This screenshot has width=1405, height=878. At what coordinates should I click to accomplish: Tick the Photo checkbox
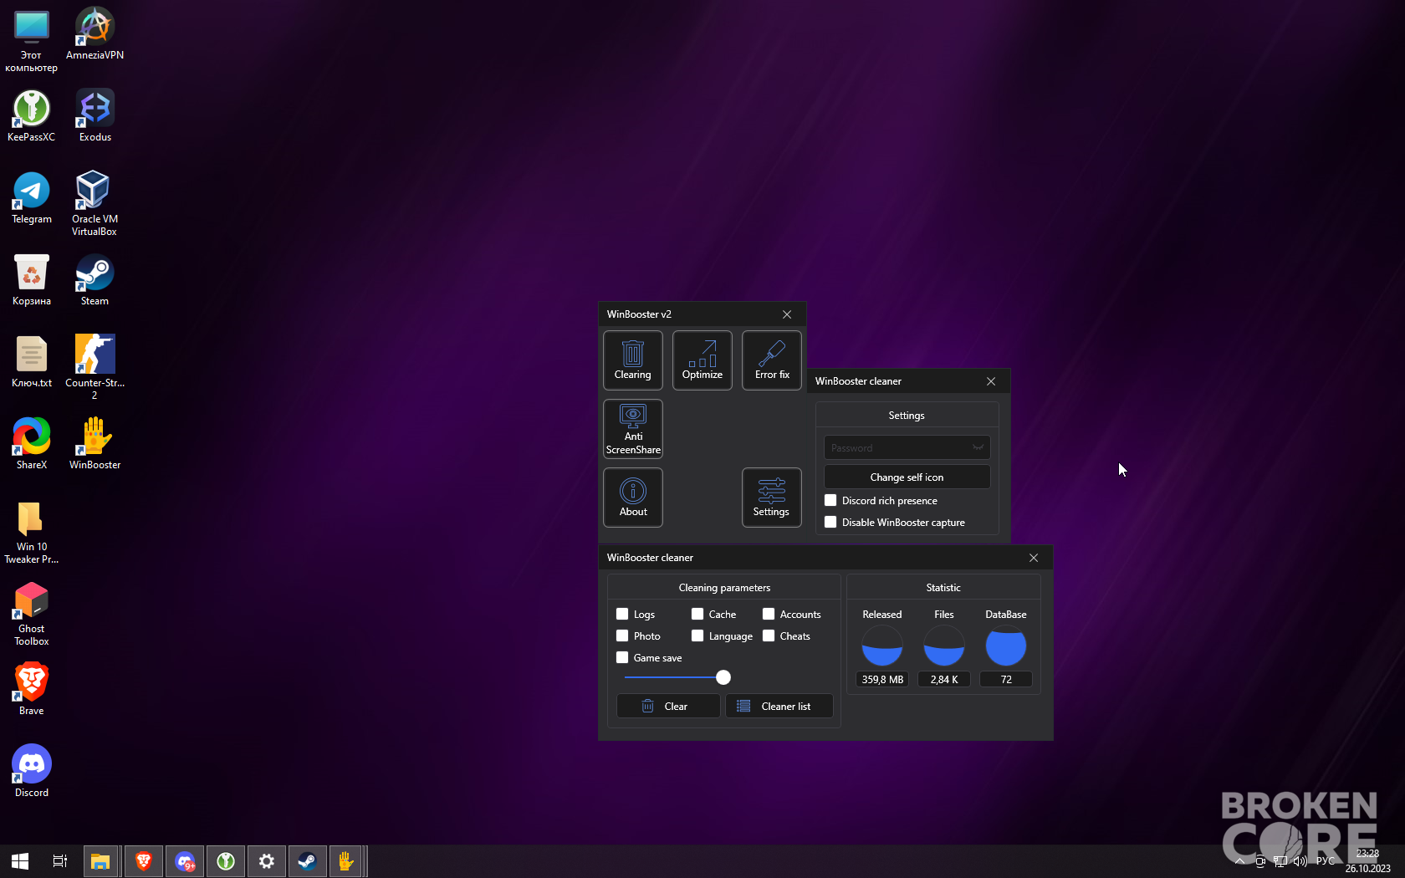point(622,636)
